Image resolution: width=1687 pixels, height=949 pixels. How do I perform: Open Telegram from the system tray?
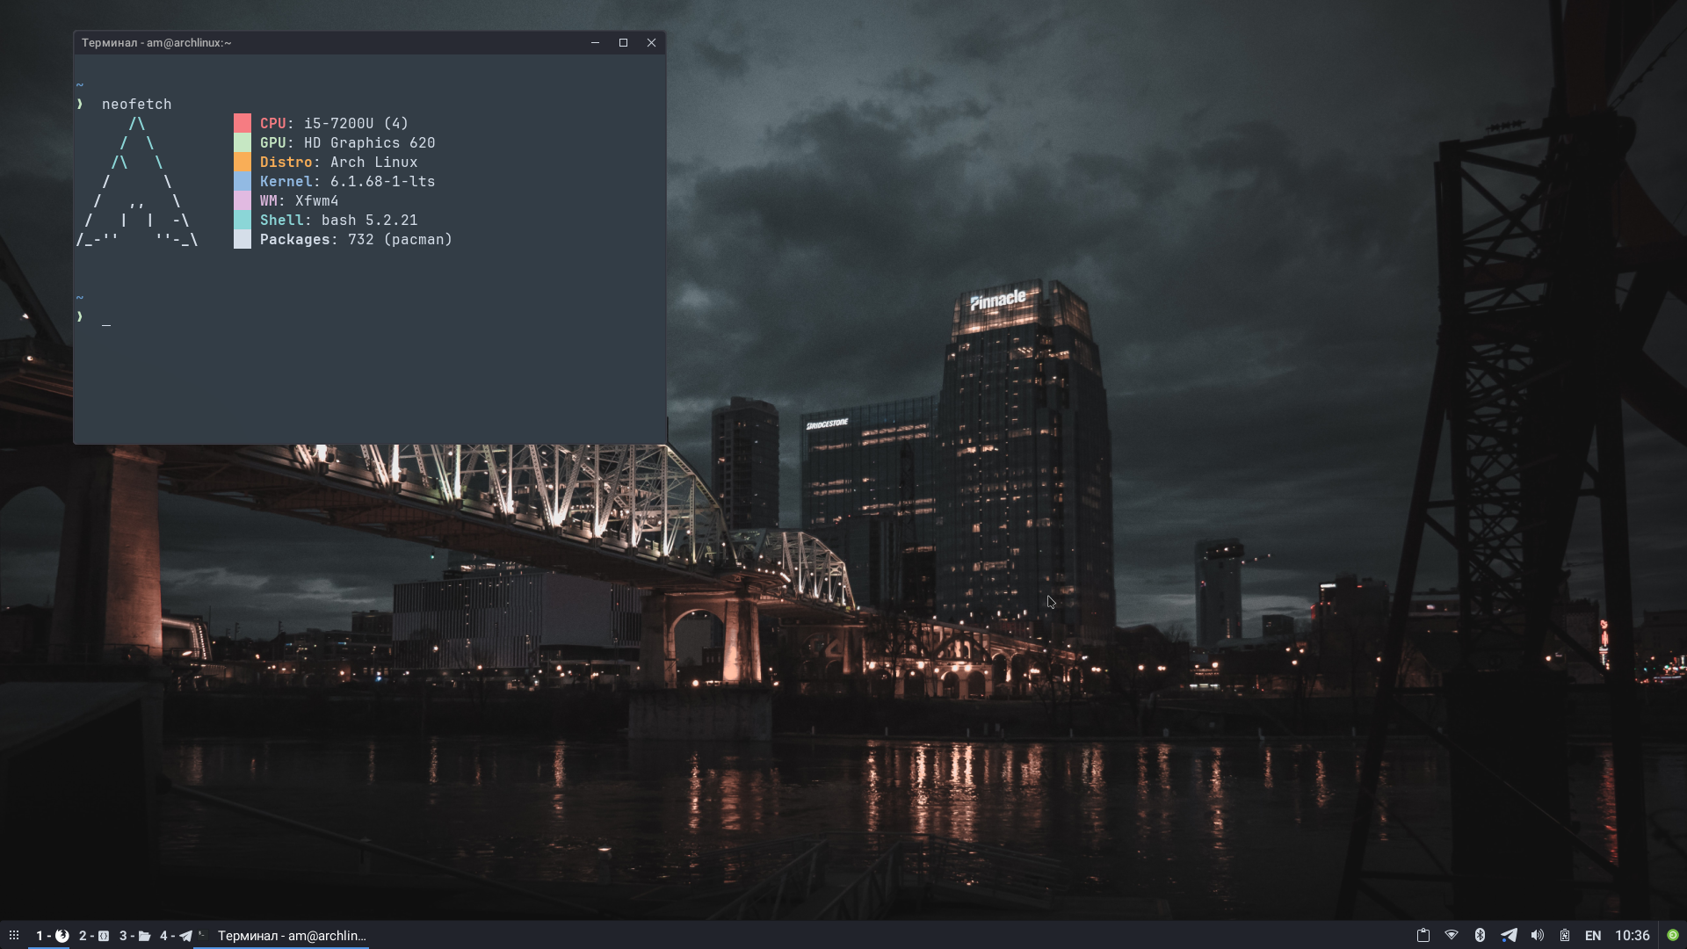click(1509, 935)
